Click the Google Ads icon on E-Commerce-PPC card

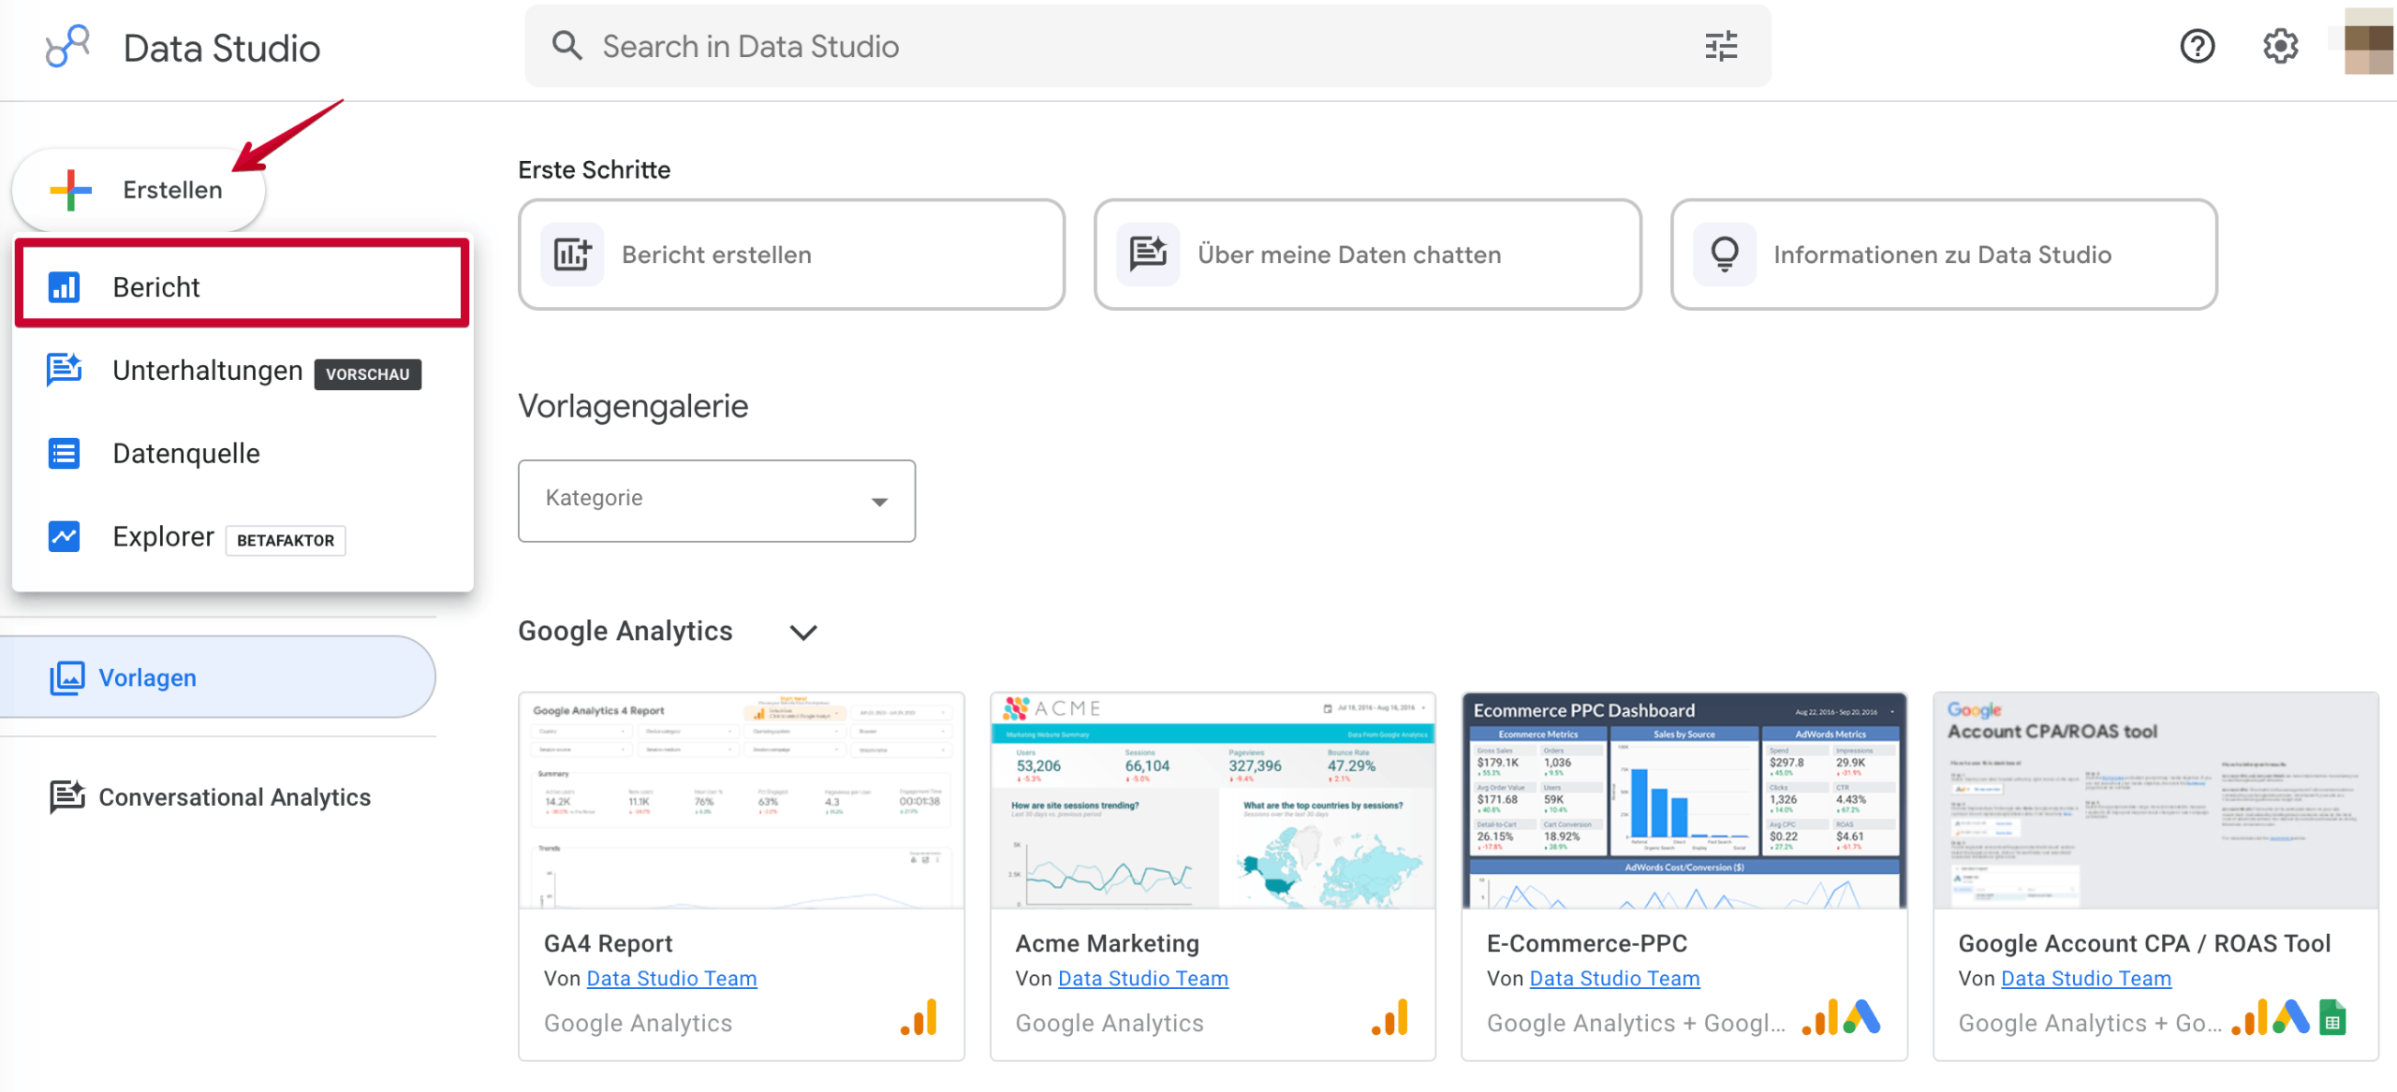pos(1861,1018)
